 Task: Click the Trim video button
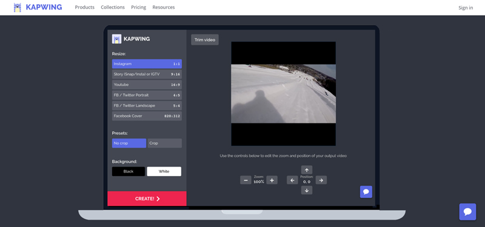[205, 40]
